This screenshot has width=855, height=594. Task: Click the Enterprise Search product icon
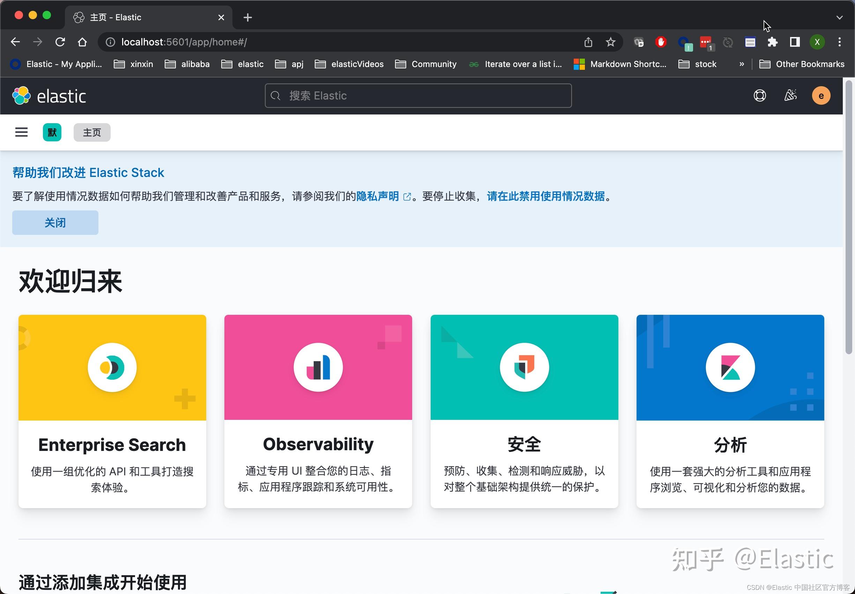112,367
